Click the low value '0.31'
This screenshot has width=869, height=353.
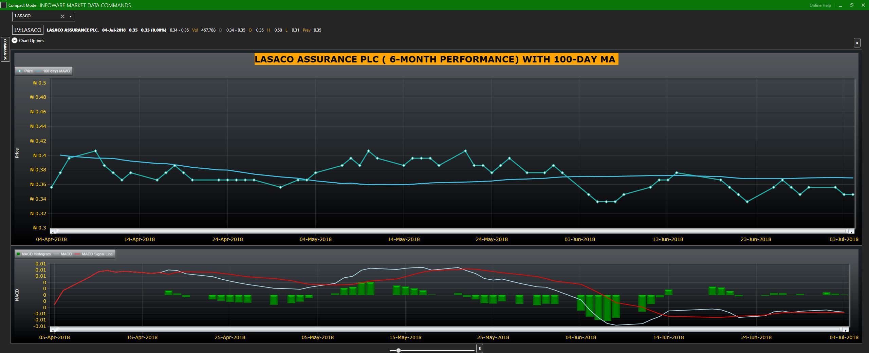pos(295,30)
